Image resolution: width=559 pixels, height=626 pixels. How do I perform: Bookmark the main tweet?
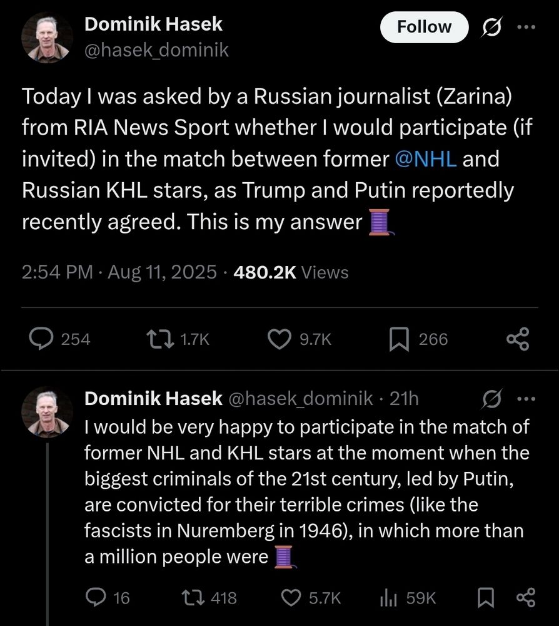(400, 339)
